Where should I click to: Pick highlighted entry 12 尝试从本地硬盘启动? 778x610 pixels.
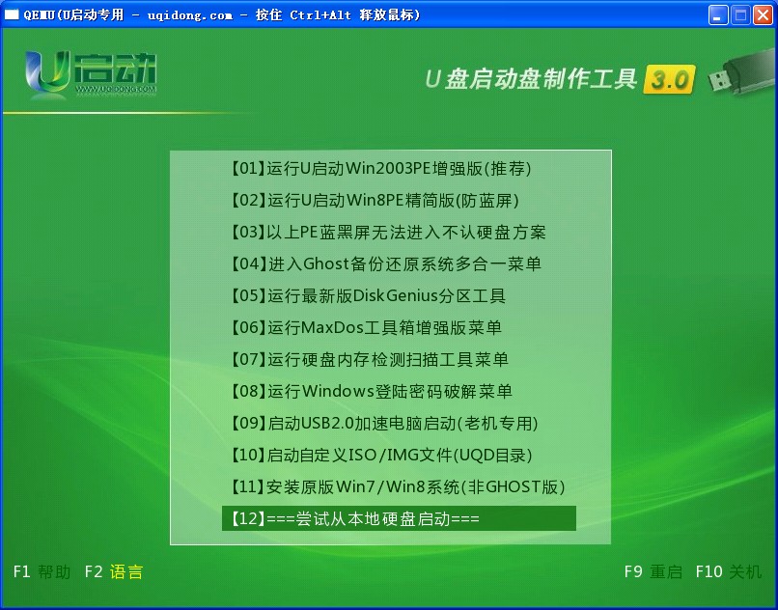[x=399, y=518]
